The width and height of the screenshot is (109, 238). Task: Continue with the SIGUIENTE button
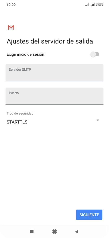tap(89, 215)
